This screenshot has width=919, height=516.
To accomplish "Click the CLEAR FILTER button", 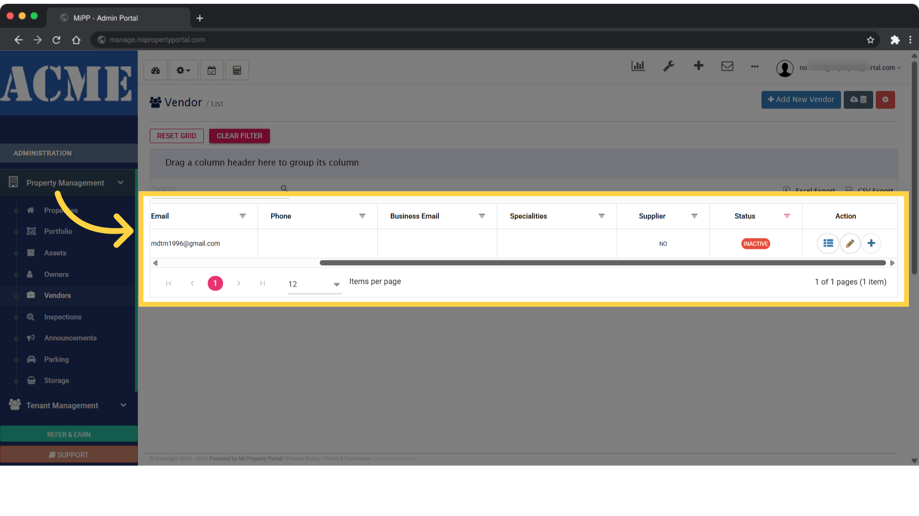I will (239, 136).
